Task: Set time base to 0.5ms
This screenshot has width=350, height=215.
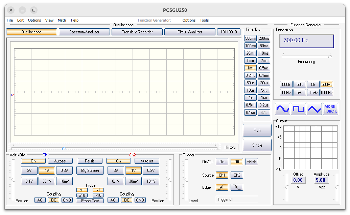Action: click(264, 68)
